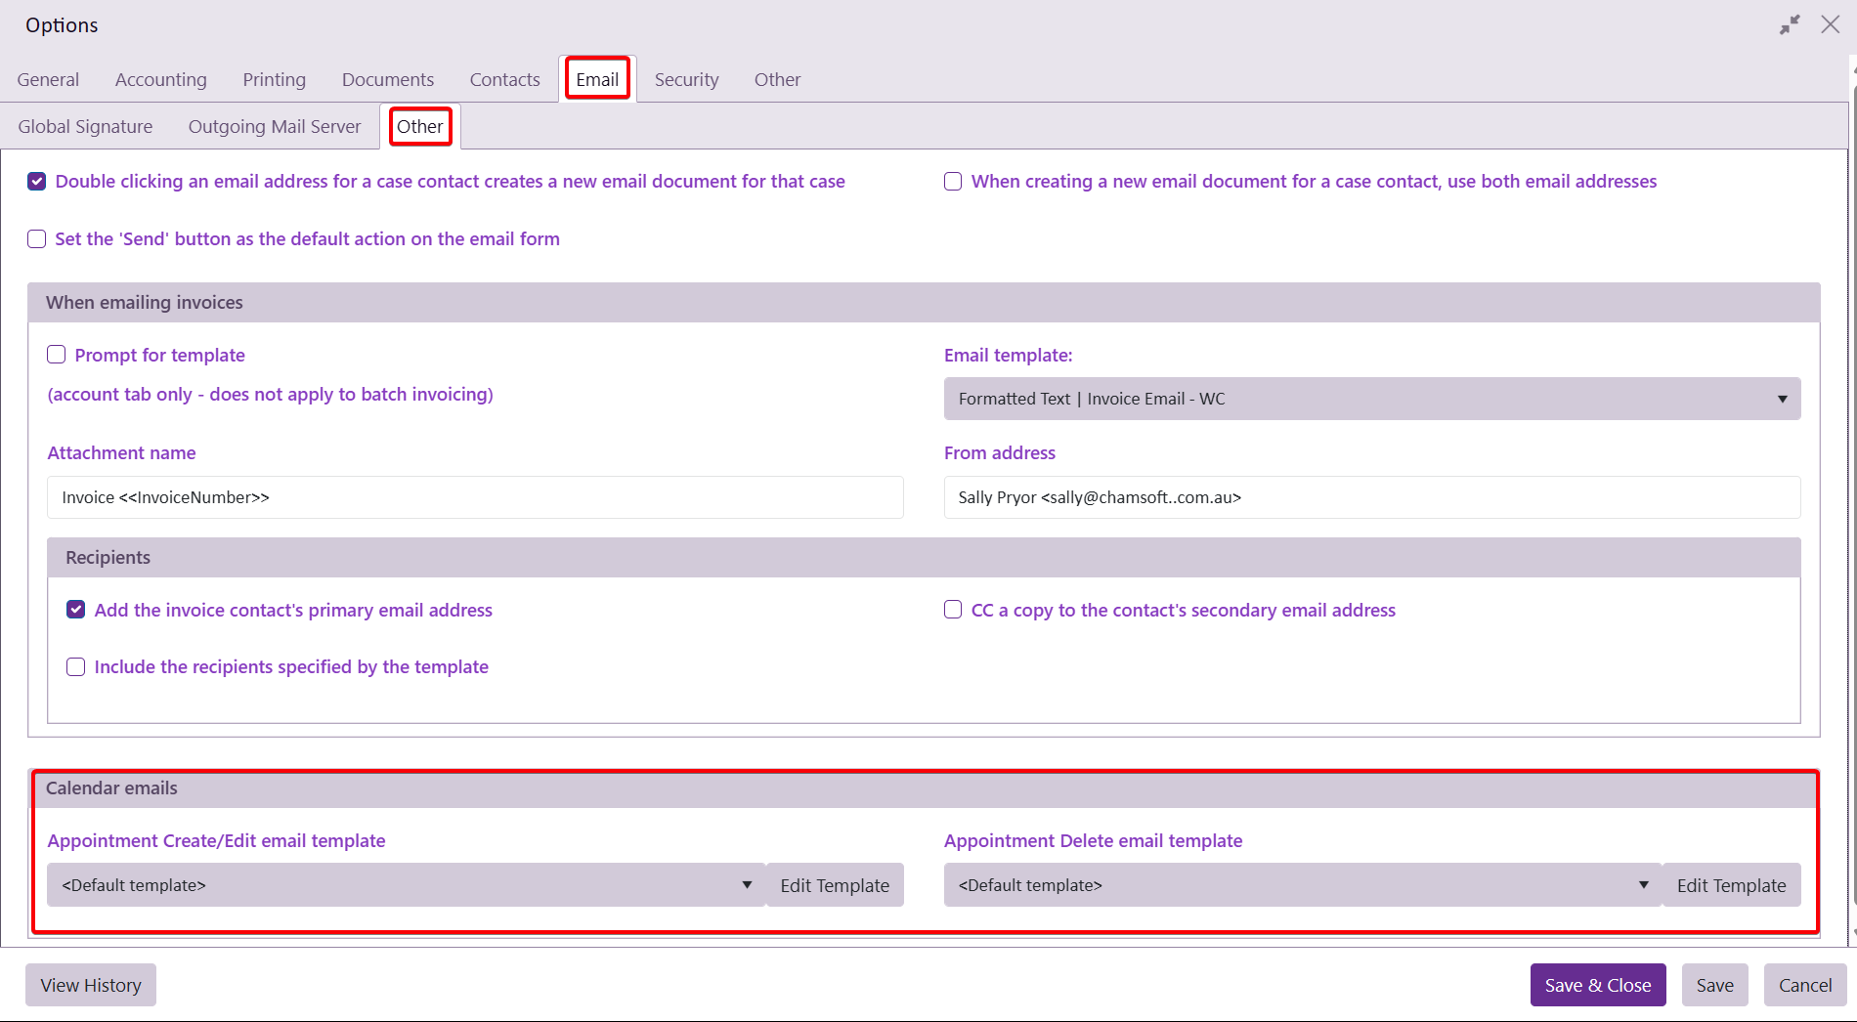Image resolution: width=1857 pixels, height=1022 pixels.
Task: Uncheck double clicking email address option
Action: (37, 182)
